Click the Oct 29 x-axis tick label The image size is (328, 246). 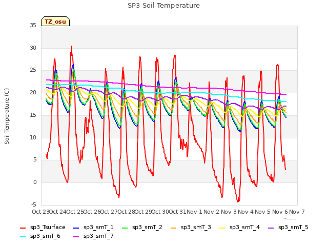[143, 212]
